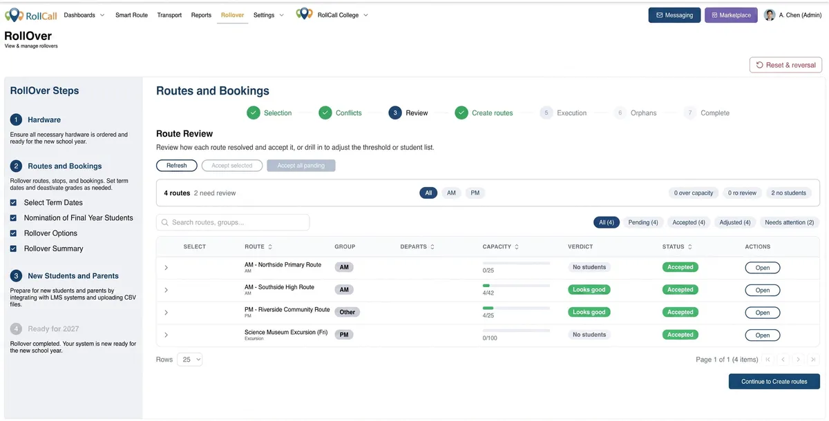Go to next page icon

pyautogui.click(x=799, y=360)
